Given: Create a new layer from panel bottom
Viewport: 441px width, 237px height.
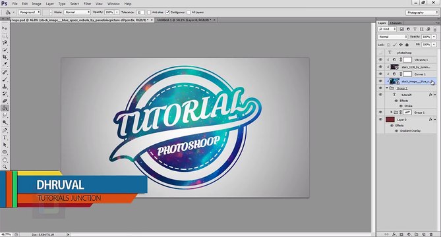Looking at the screenshot, I should [x=424, y=234].
